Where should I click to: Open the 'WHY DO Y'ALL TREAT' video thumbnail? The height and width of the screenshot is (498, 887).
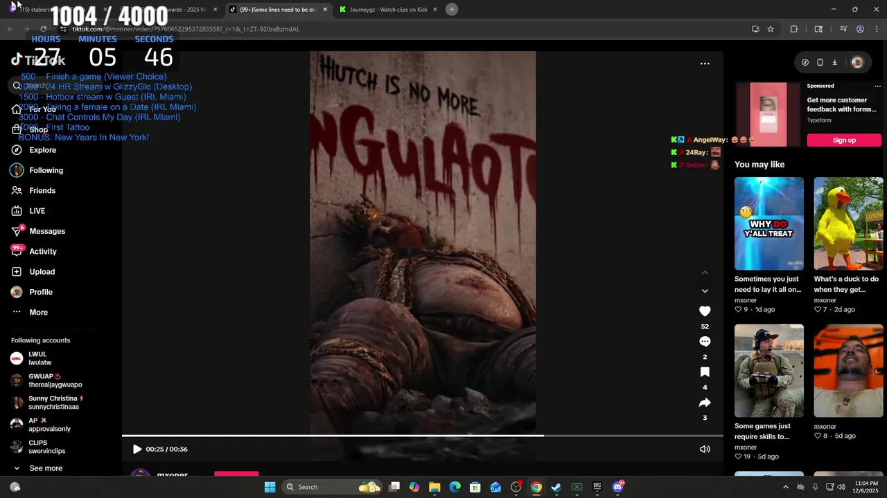(x=769, y=223)
